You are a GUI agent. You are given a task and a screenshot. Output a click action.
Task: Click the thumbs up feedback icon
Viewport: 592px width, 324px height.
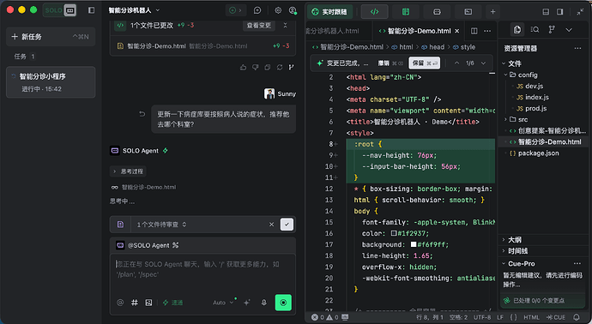pos(243,67)
